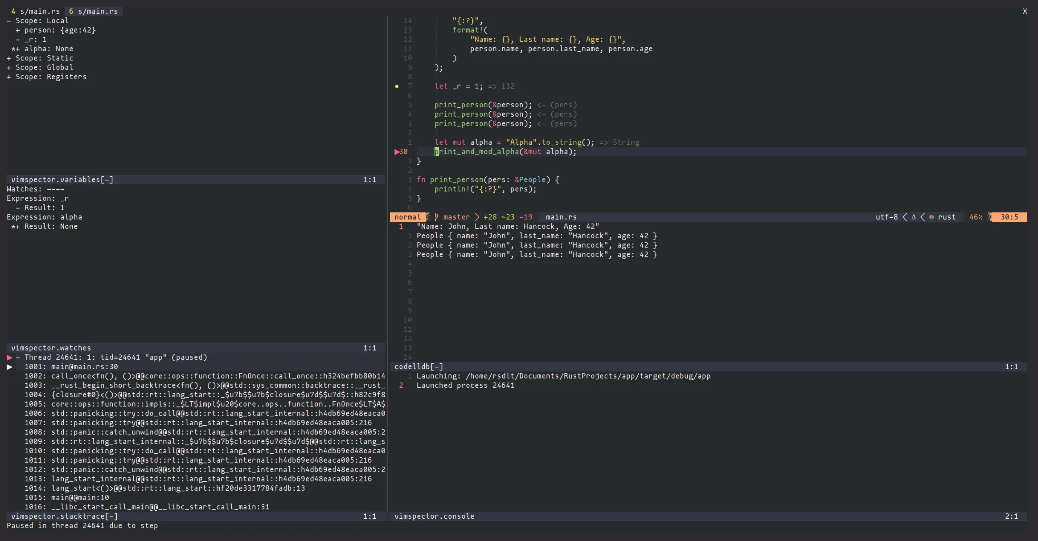Select stack frame '1002: call_once<fn(), ()>'
1038x541 pixels.
[x=205, y=376]
